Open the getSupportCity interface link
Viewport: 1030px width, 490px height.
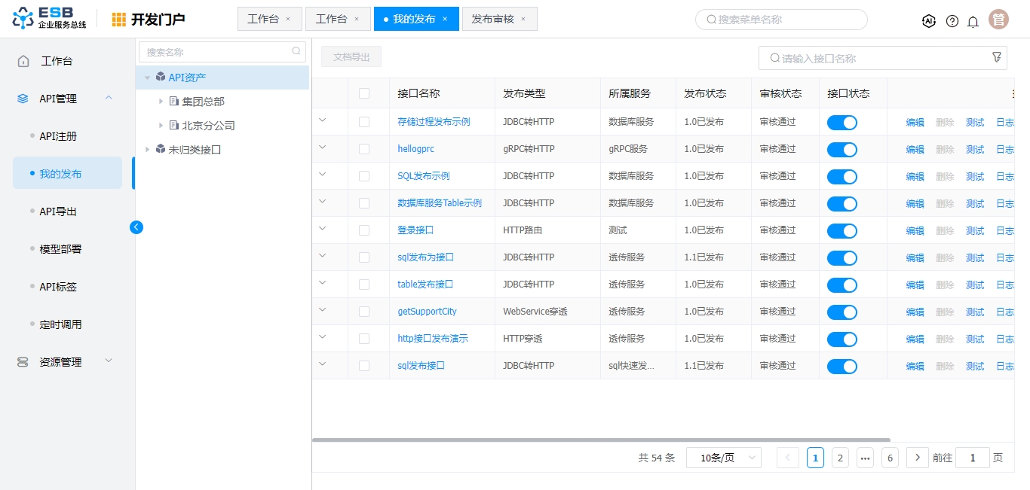click(x=427, y=312)
